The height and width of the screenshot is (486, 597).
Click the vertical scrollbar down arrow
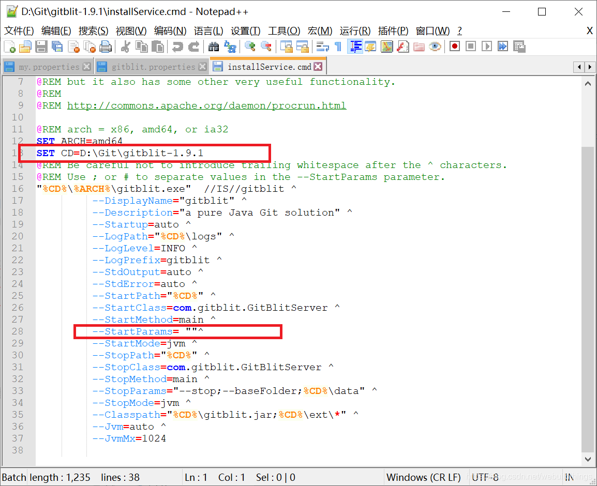coord(588,459)
